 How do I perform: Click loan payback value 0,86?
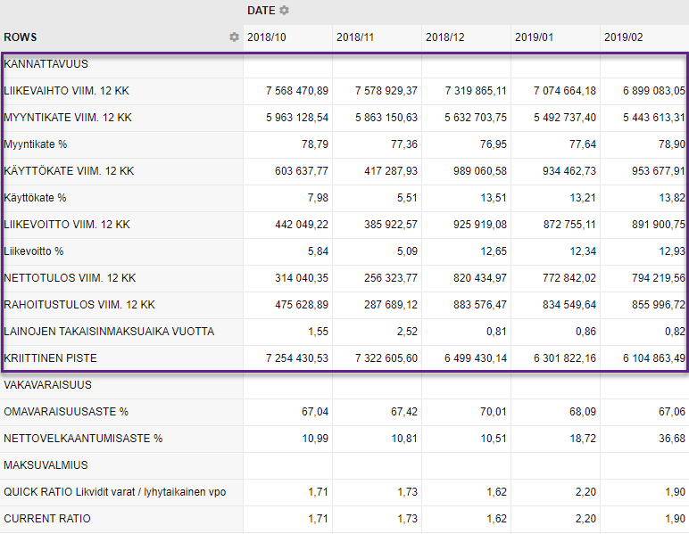tap(585, 332)
